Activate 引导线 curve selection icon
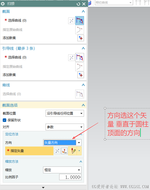 (80, 57)
